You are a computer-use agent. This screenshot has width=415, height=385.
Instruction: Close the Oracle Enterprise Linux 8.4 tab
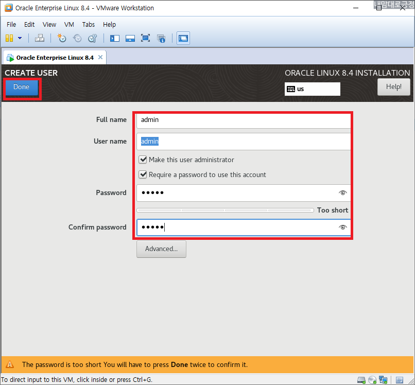100,57
